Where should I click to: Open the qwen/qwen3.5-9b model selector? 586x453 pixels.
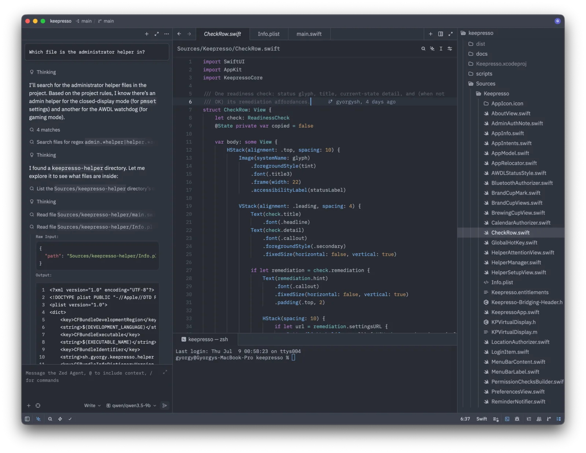click(131, 405)
